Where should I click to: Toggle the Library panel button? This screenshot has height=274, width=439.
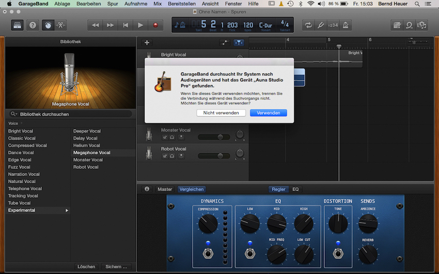pyautogui.click(x=18, y=25)
